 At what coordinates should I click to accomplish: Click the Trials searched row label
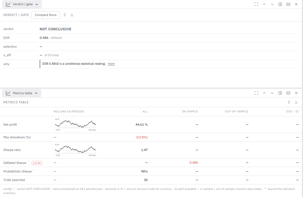14,180
